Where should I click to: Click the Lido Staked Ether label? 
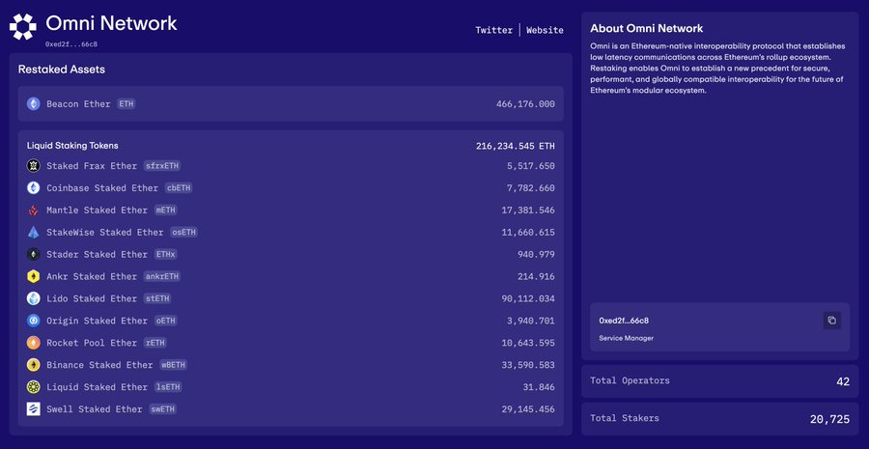click(92, 298)
